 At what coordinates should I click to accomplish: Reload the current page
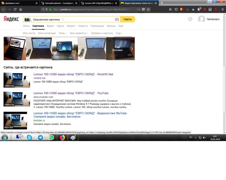[x=15, y=9]
